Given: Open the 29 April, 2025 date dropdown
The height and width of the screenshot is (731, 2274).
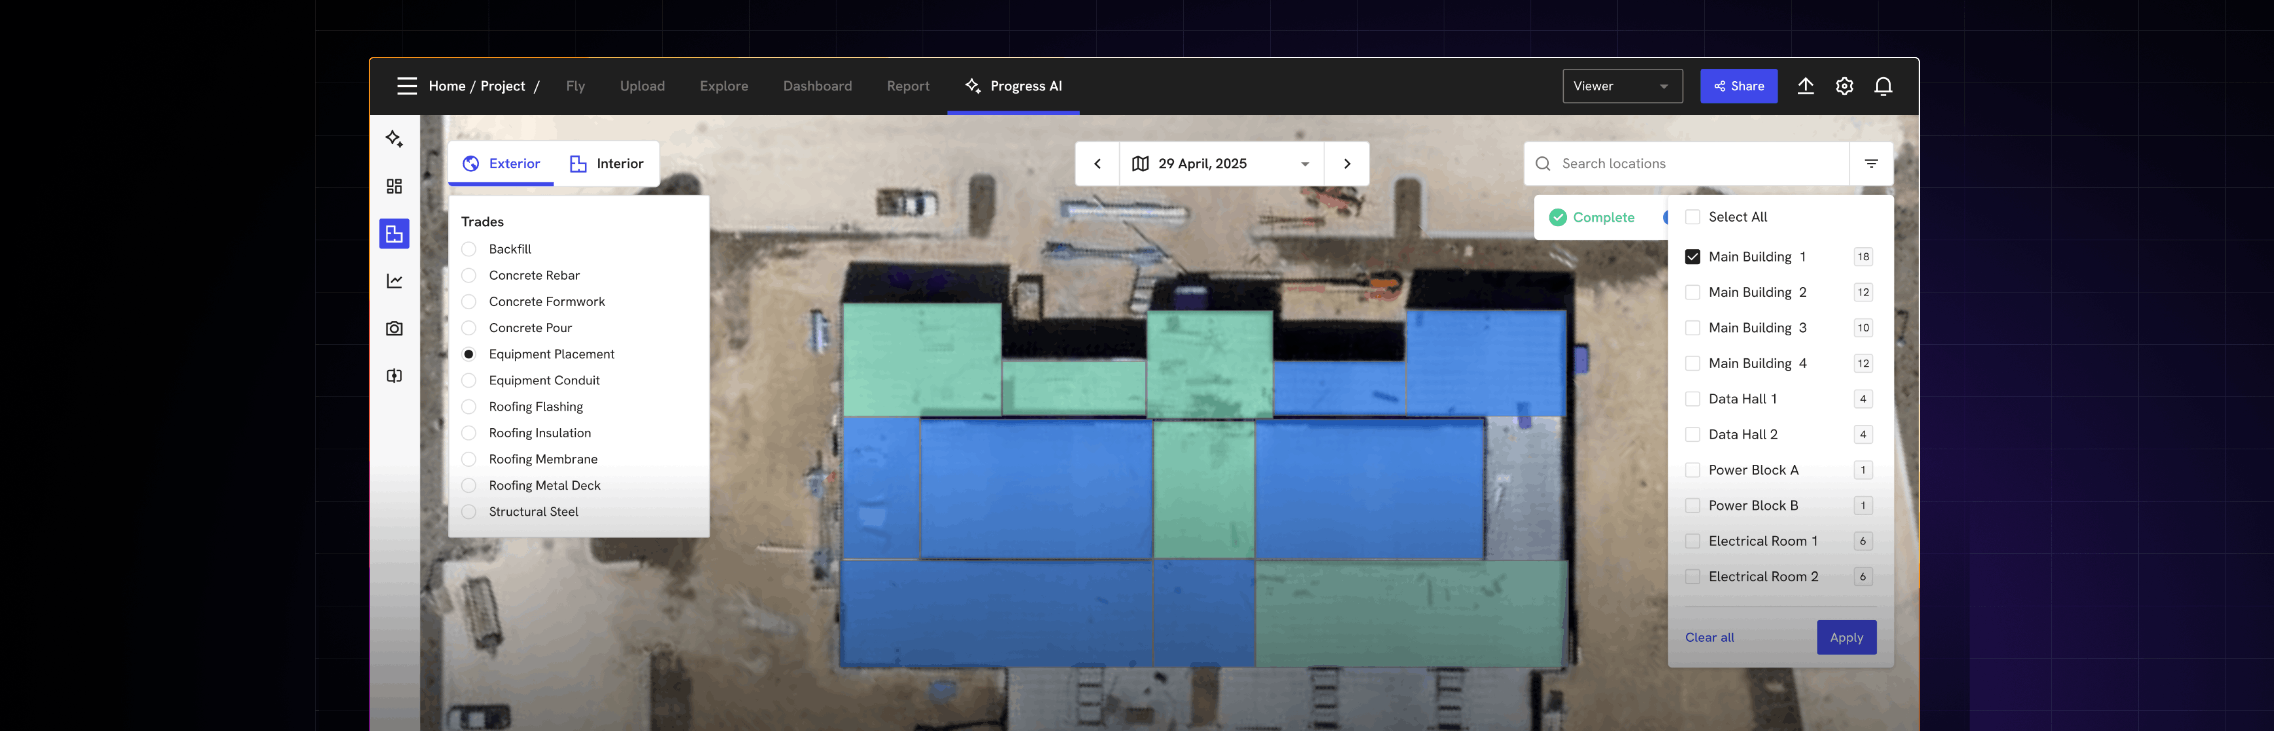Looking at the screenshot, I should (x=1221, y=163).
